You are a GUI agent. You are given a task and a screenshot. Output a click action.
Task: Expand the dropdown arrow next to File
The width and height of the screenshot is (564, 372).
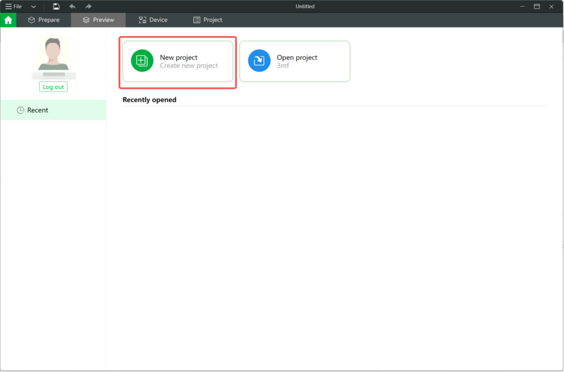tap(34, 7)
